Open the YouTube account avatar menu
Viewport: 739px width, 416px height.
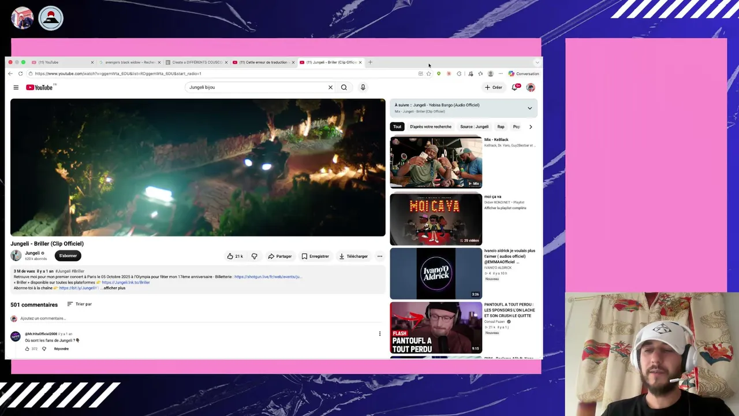531,87
